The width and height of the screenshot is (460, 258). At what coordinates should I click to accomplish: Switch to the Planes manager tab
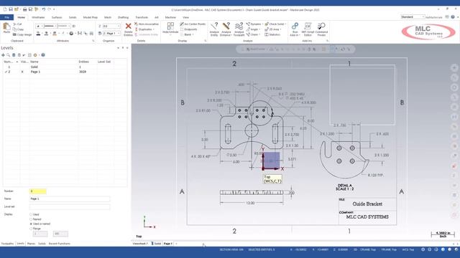coord(31,244)
